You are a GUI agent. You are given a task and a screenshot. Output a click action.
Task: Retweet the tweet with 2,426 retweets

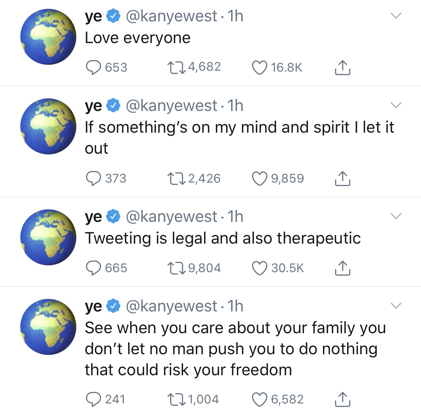pyautogui.click(x=177, y=178)
